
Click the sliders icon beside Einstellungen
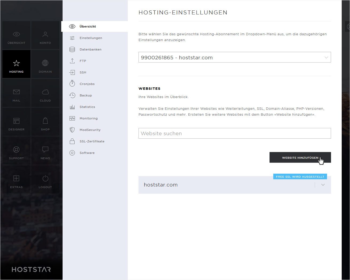pyautogui.click(x=72, y=38)
